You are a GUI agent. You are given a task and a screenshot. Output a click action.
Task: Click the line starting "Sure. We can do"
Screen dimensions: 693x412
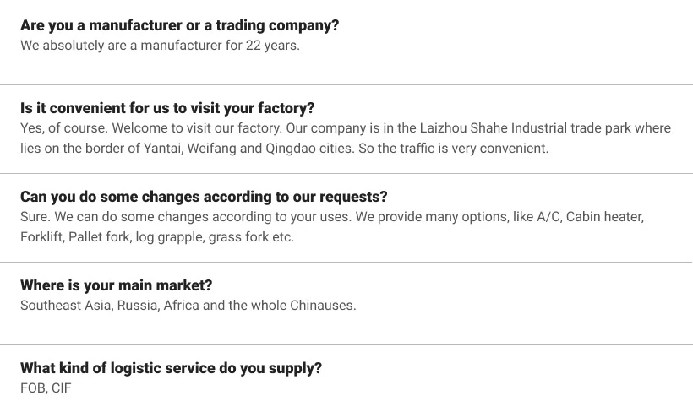[x=331, y=217]
